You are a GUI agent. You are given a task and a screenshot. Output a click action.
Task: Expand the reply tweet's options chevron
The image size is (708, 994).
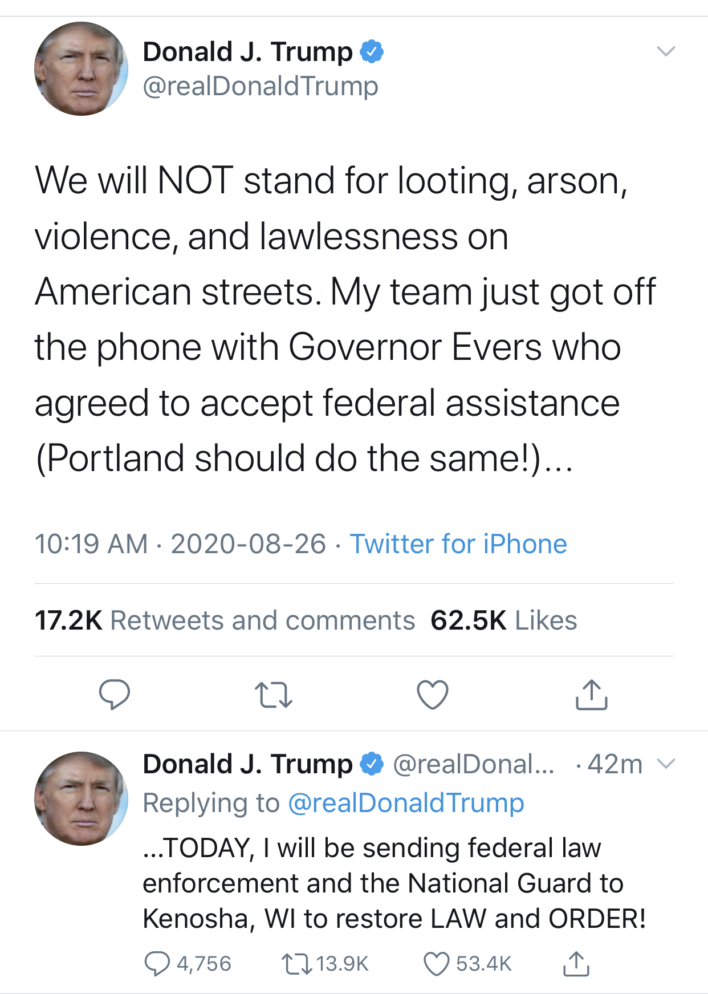[666, 764]
